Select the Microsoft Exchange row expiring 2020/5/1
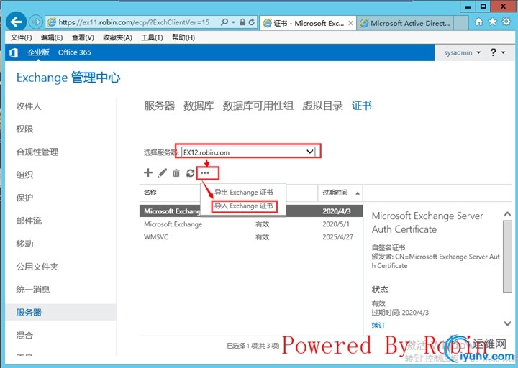Screen dimensions: 518x368 click(251, 224)
